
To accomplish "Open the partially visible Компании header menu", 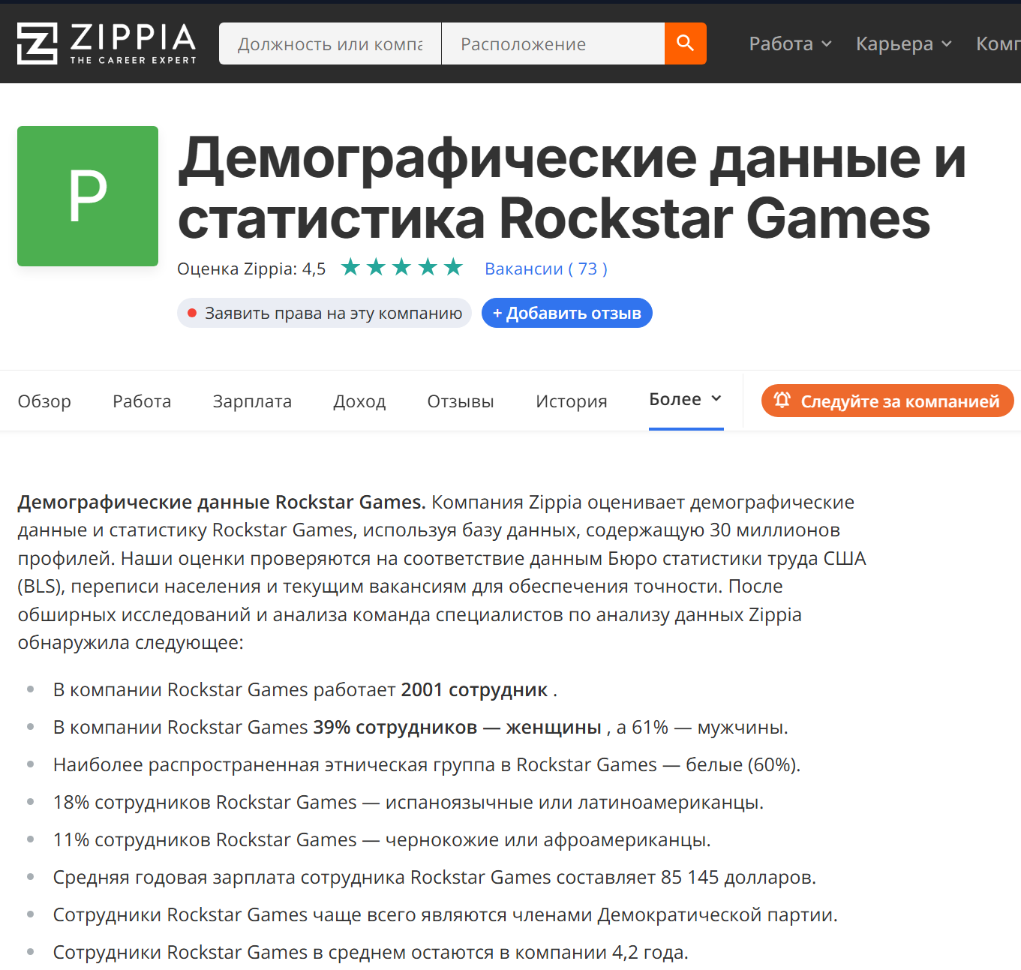I will click(998, 44).
